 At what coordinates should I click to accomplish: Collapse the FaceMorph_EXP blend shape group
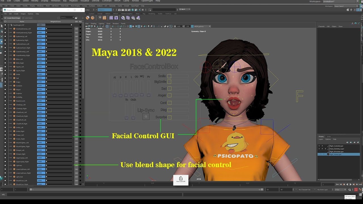pos(9,25)
